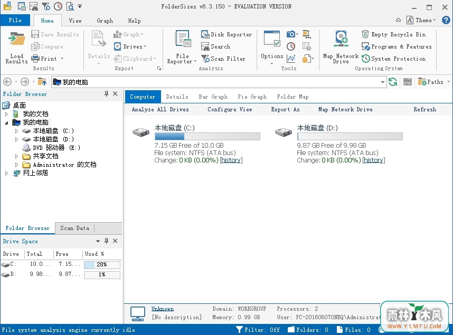Click the green refresh scan icon
The width and height of the screenshot is (453, 335).
pyautogui.click(x=393, y=82)
